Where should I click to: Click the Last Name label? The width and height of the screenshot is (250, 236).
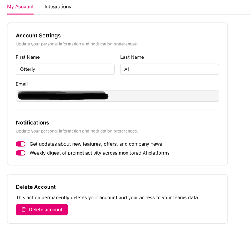pos(132,57)
